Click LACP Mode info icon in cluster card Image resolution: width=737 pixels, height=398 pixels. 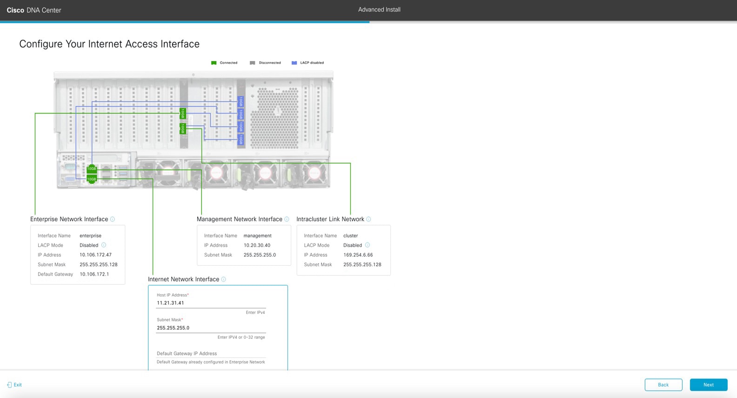pyautogui.click(x=367, y=245)
